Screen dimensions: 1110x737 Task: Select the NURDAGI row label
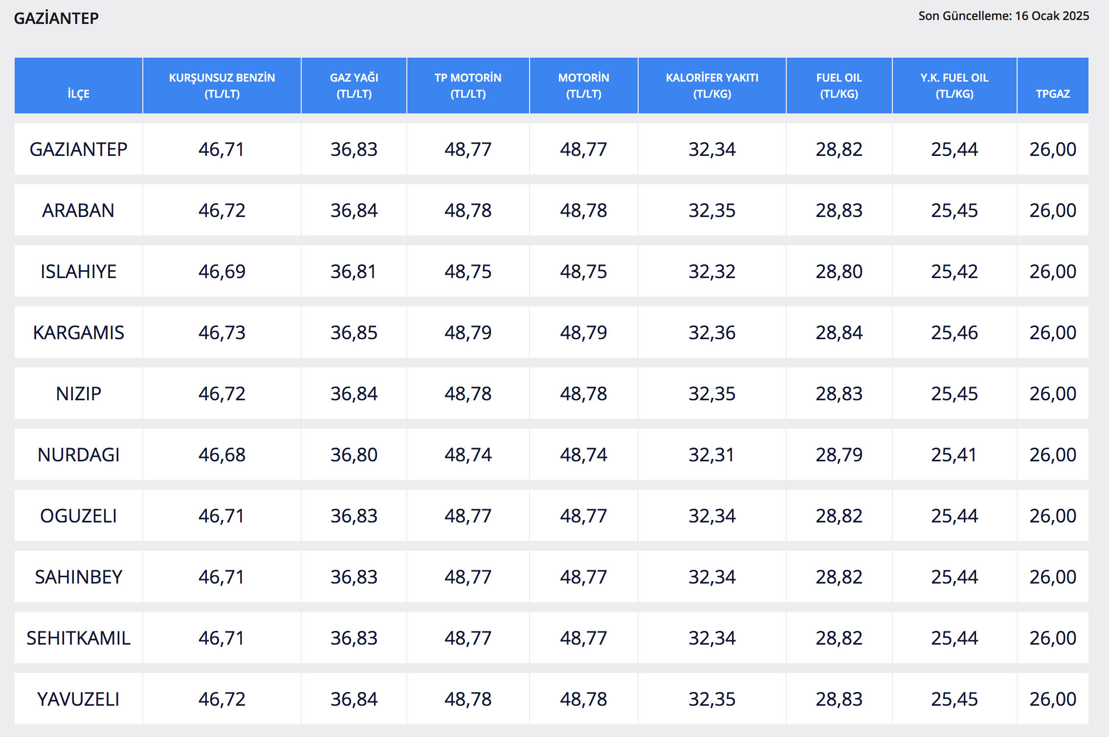(78, 455)
